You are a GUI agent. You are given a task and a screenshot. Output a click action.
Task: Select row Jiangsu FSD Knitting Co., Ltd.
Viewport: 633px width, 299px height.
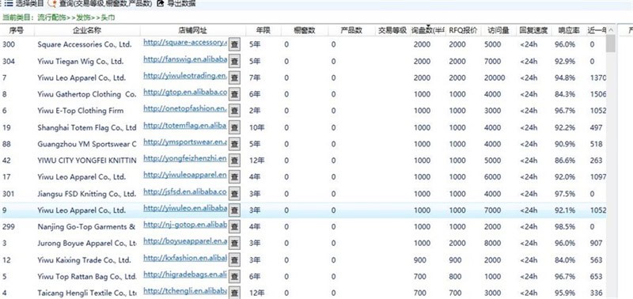click(x=303, y=194)
